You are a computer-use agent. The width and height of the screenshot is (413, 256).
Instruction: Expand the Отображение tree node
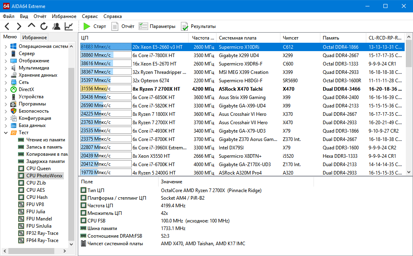coord(6,61)
